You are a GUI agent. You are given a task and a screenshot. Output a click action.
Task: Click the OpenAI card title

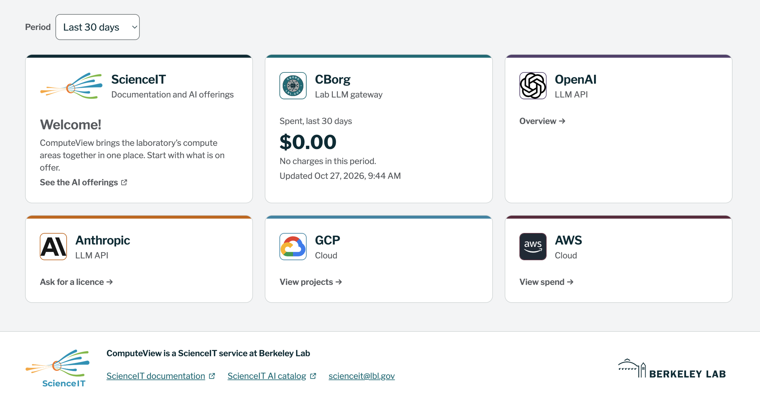click(575, 80)
